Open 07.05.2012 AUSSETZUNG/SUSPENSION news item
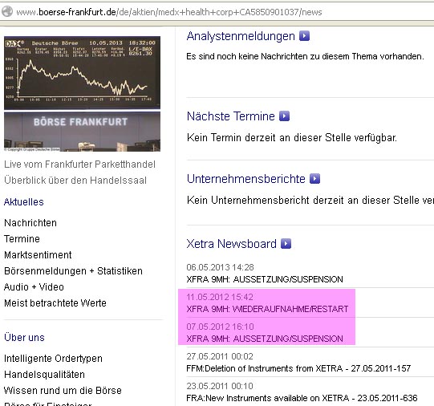This screenshot has width=434, height=406. coord(265,339)
